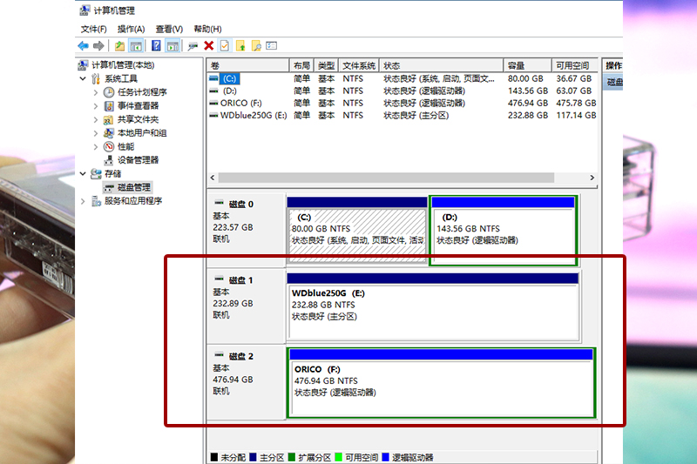Click the 主分区 legend color swatch
Image resolution: width=697 pixels, height=464 pixels.
point(253,457)
